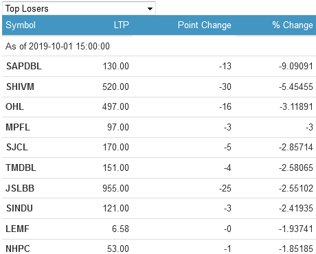The width and height of the screenshot is (316, 254).
Task: Click the As of 2019-10-01 timestamp row
Action: [159, 46]
